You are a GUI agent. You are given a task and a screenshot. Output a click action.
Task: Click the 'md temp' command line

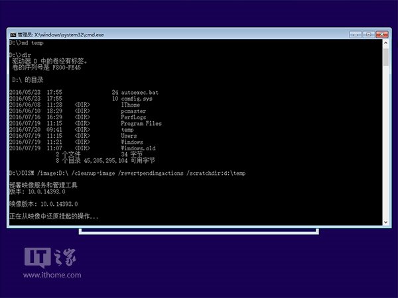[x=26, y=43]
